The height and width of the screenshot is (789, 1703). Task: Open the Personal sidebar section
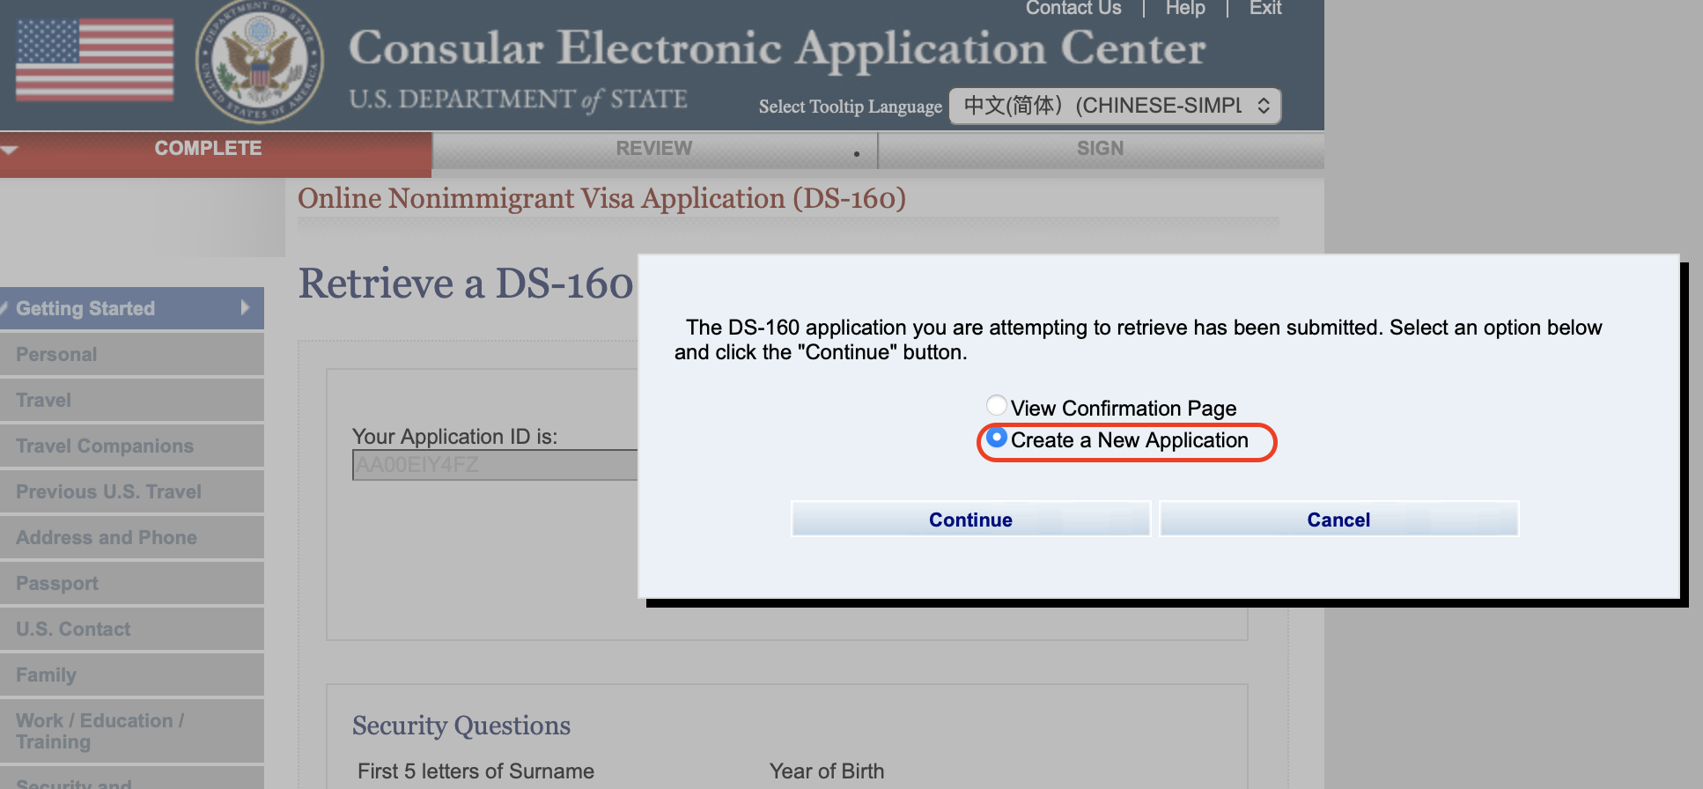coord(56,355)
